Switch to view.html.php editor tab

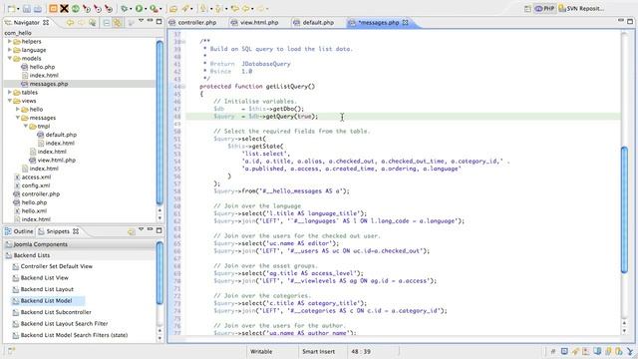(259, 23)
